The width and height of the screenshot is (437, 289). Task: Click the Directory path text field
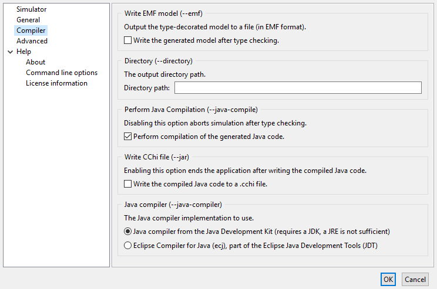[x=298, y=88]
